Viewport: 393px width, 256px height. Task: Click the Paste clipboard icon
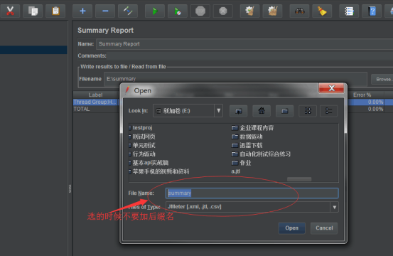[55, 11]
